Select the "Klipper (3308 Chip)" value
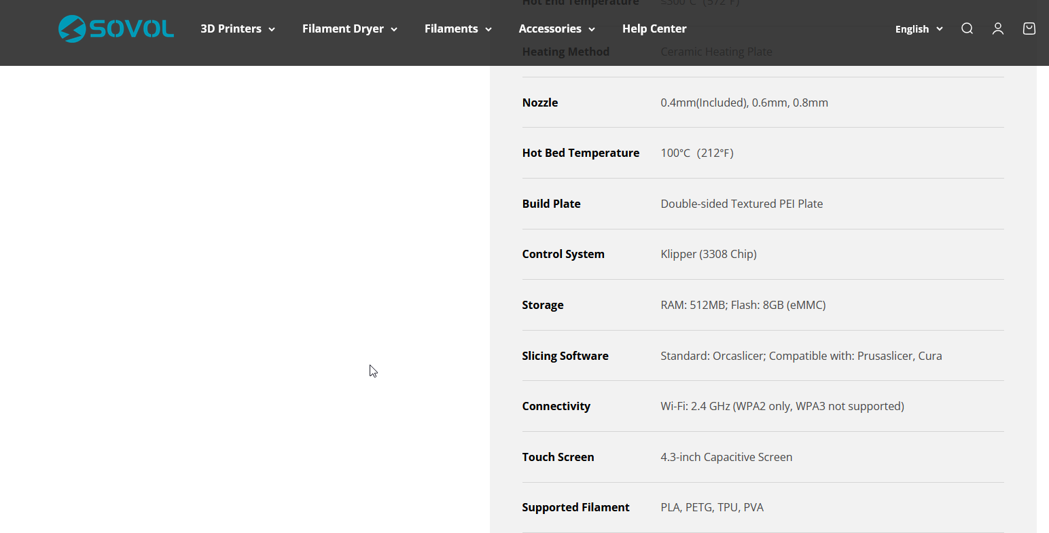Viewport: 1049px width, 533px height. click(709, 254)
